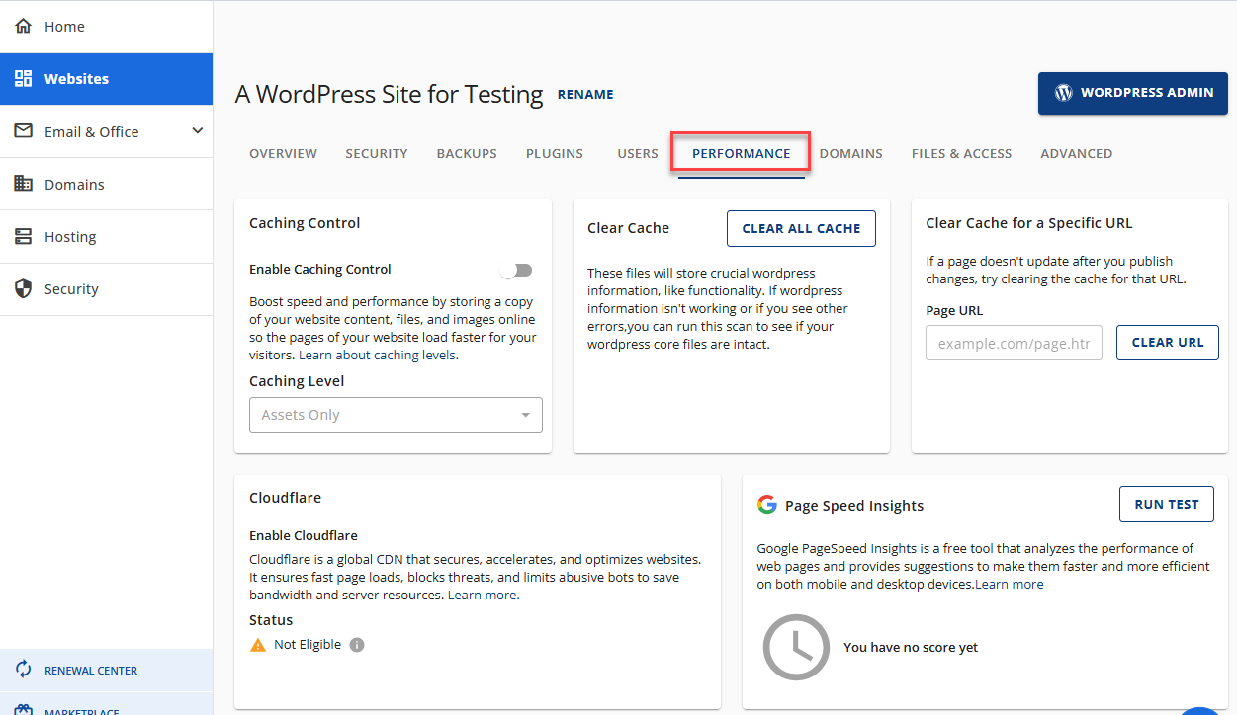Click the Email & Office envelope icon

24,131
